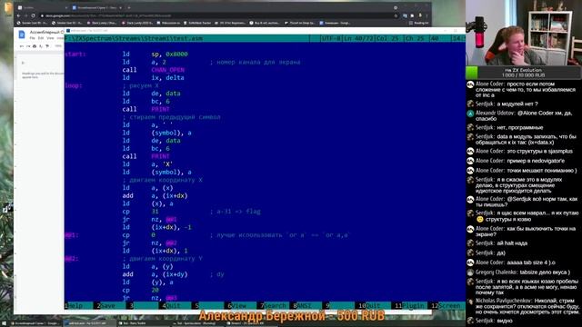Click the Col 25 status indicator
This screenshot has width=582, height=327.
pos(388,38)
